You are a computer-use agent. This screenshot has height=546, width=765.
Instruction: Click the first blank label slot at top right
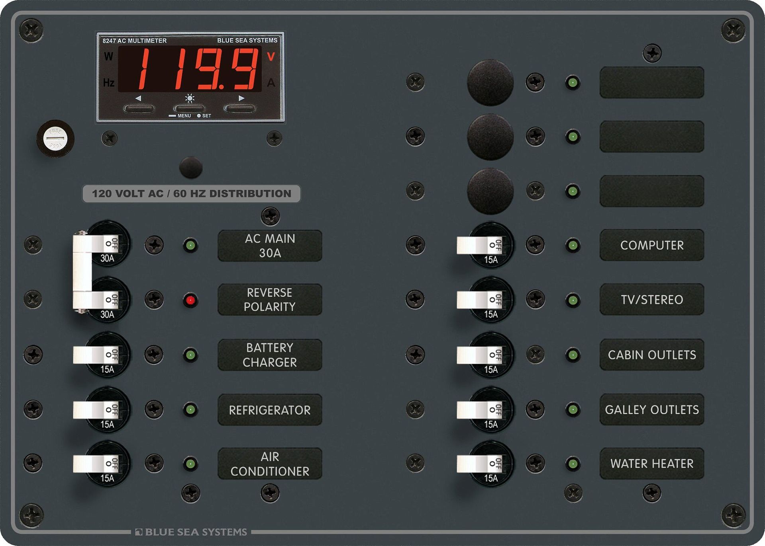[652, 82]
